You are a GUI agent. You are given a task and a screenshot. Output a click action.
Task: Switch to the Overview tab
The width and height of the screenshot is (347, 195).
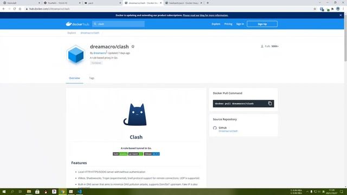coord(75,78)
